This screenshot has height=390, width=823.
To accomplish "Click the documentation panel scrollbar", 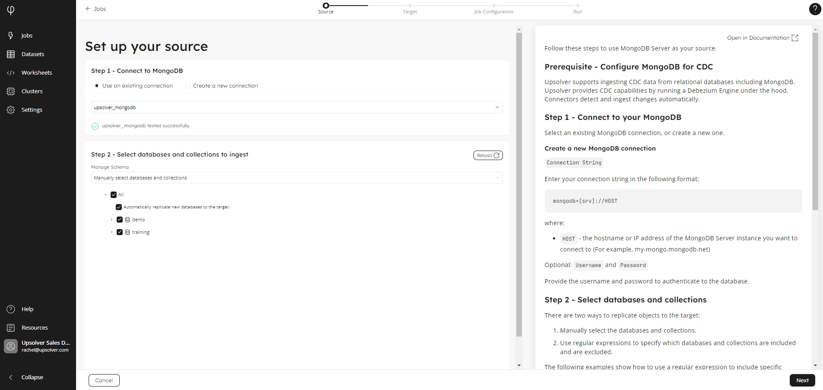I will 815,121.
